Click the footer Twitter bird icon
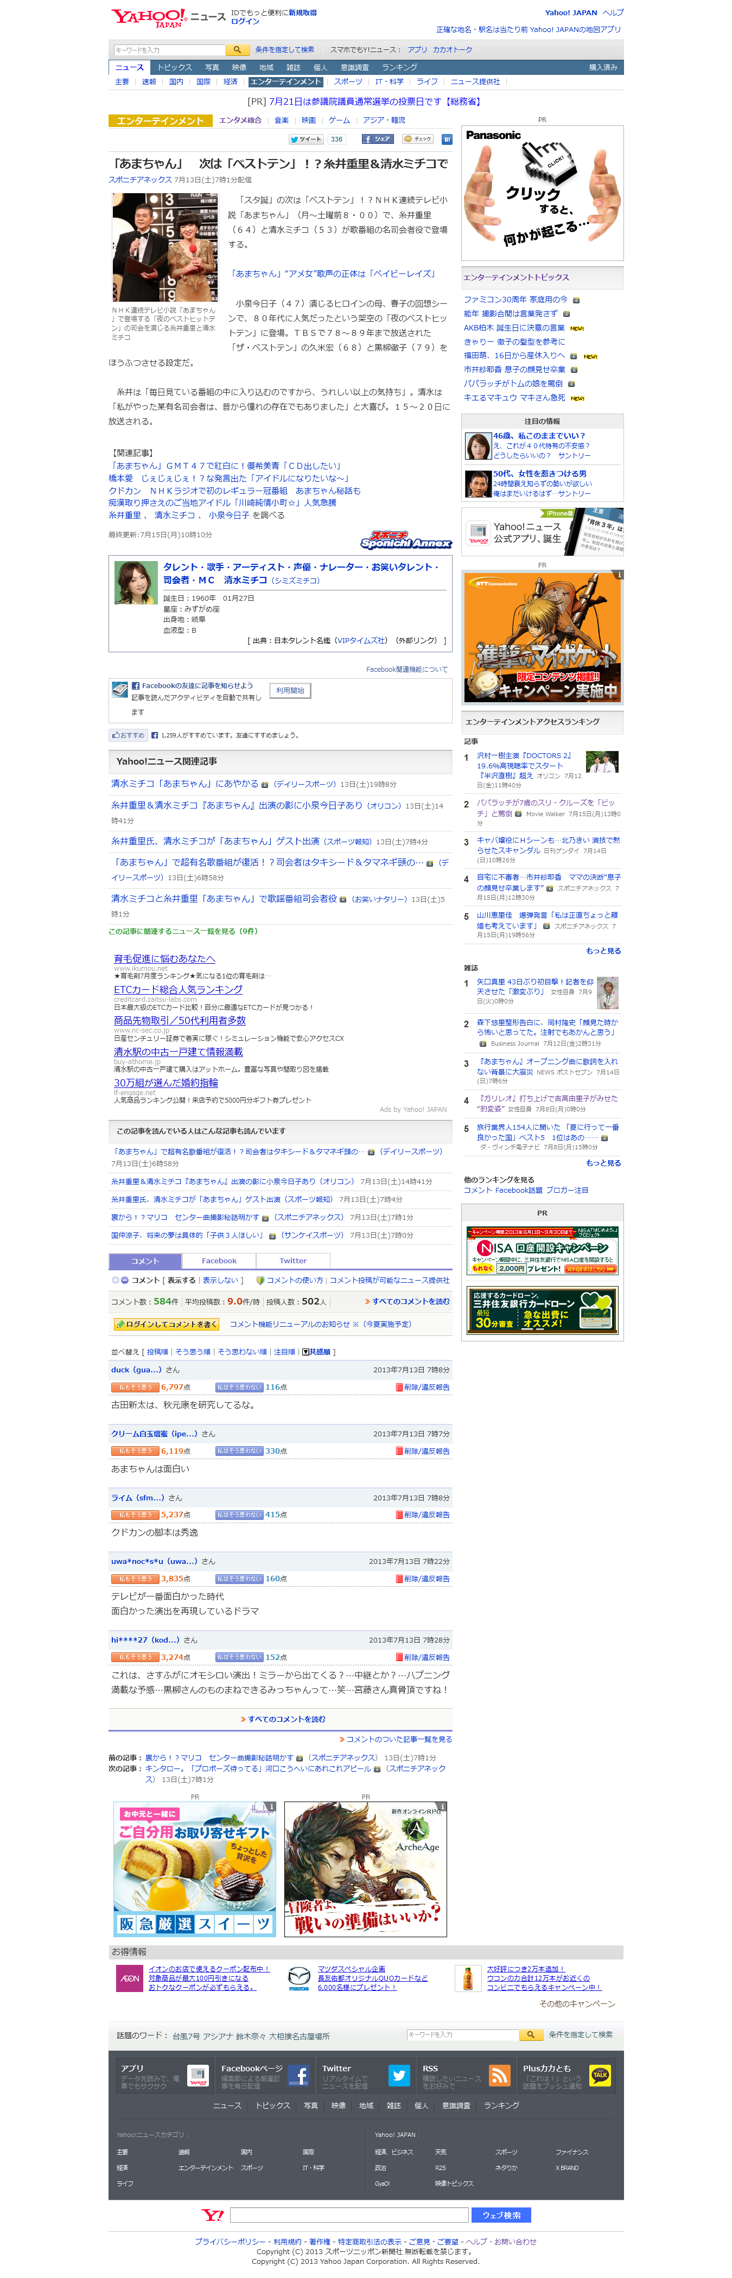Screen dimensions: 732x2278 (x=399, y=2075)
